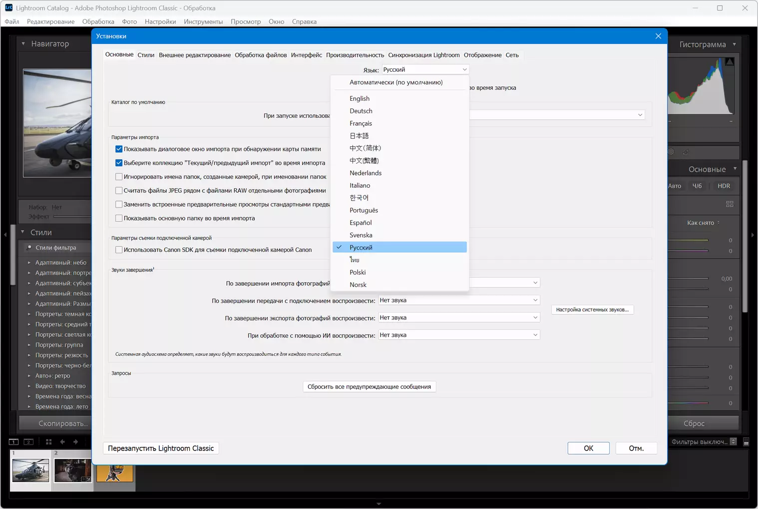
Task: Open the Справка menu
Action: pyautogui.click(x=304, y=21)
